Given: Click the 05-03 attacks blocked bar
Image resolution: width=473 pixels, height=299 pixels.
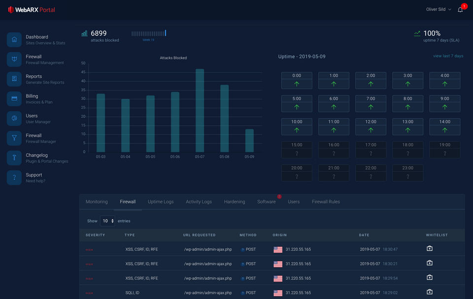Looking at the screenshot, I should 101,123.
